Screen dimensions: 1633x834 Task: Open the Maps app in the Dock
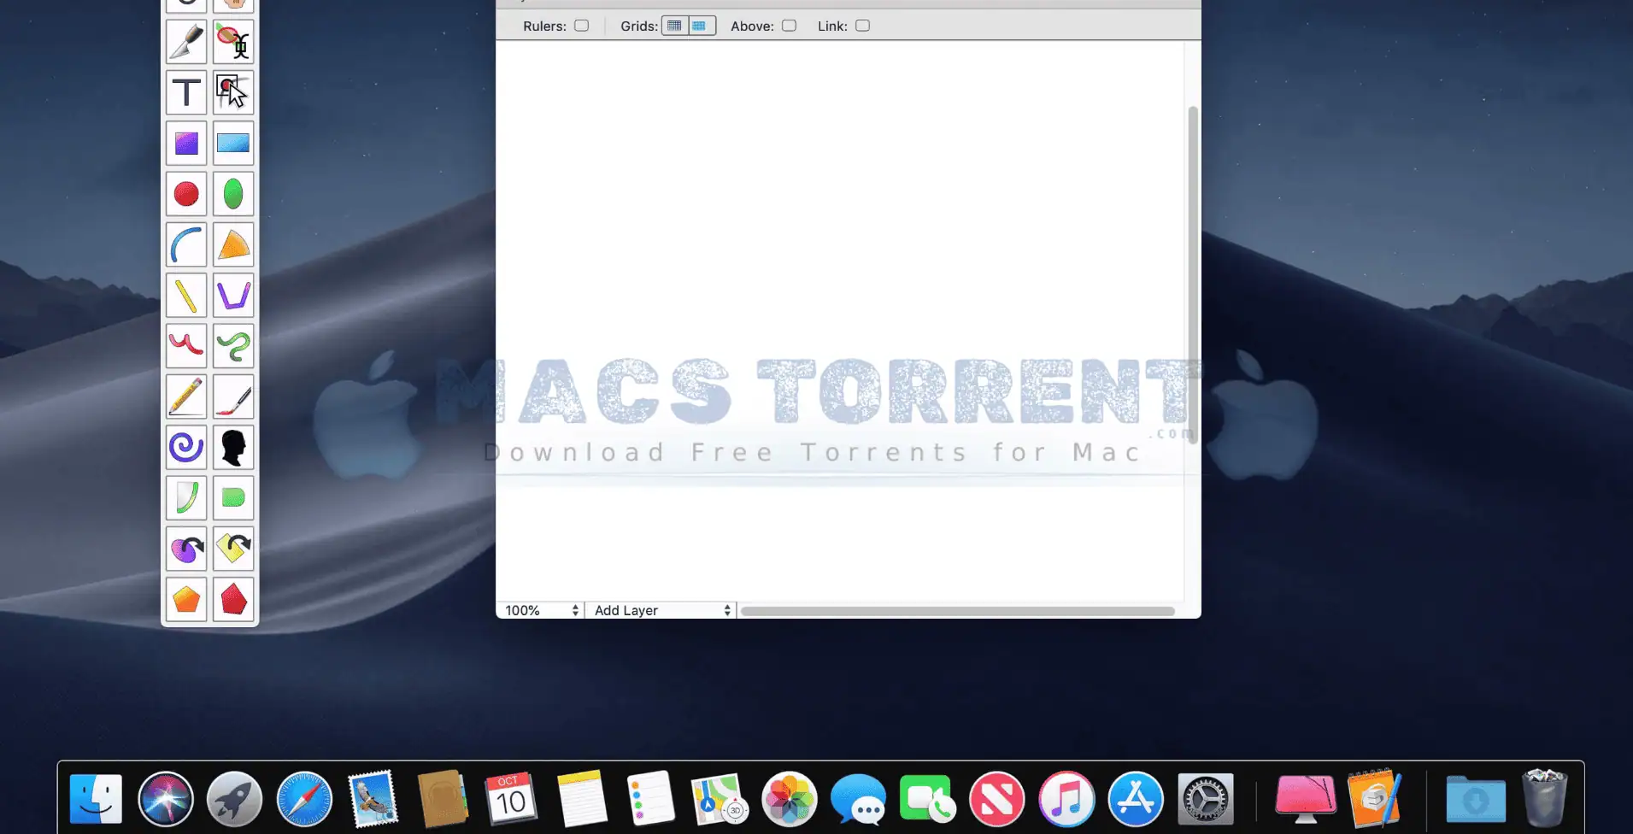click(x=720, y=800)
